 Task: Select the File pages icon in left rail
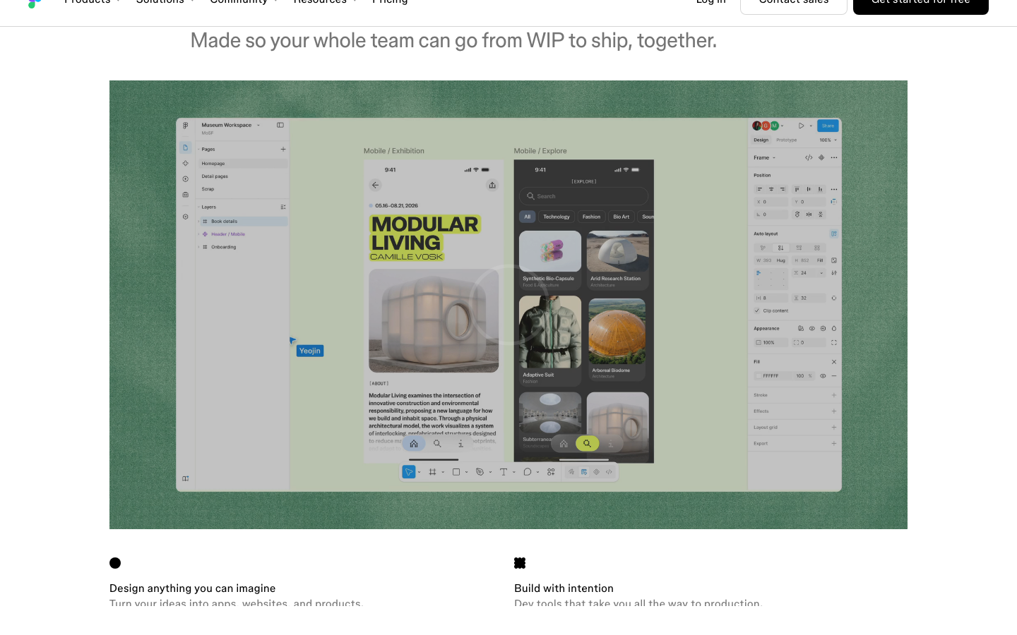point(185,147)
